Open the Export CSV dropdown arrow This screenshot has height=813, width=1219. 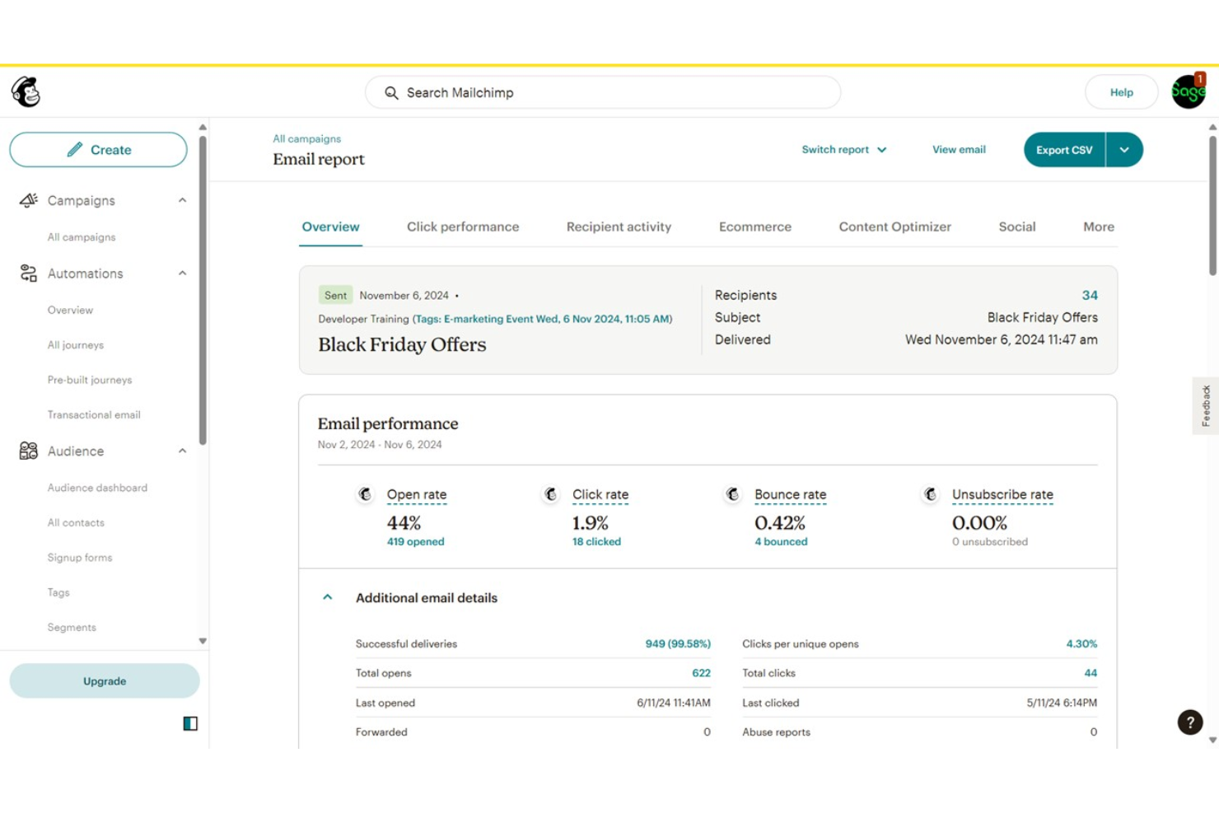(1123, 149)
